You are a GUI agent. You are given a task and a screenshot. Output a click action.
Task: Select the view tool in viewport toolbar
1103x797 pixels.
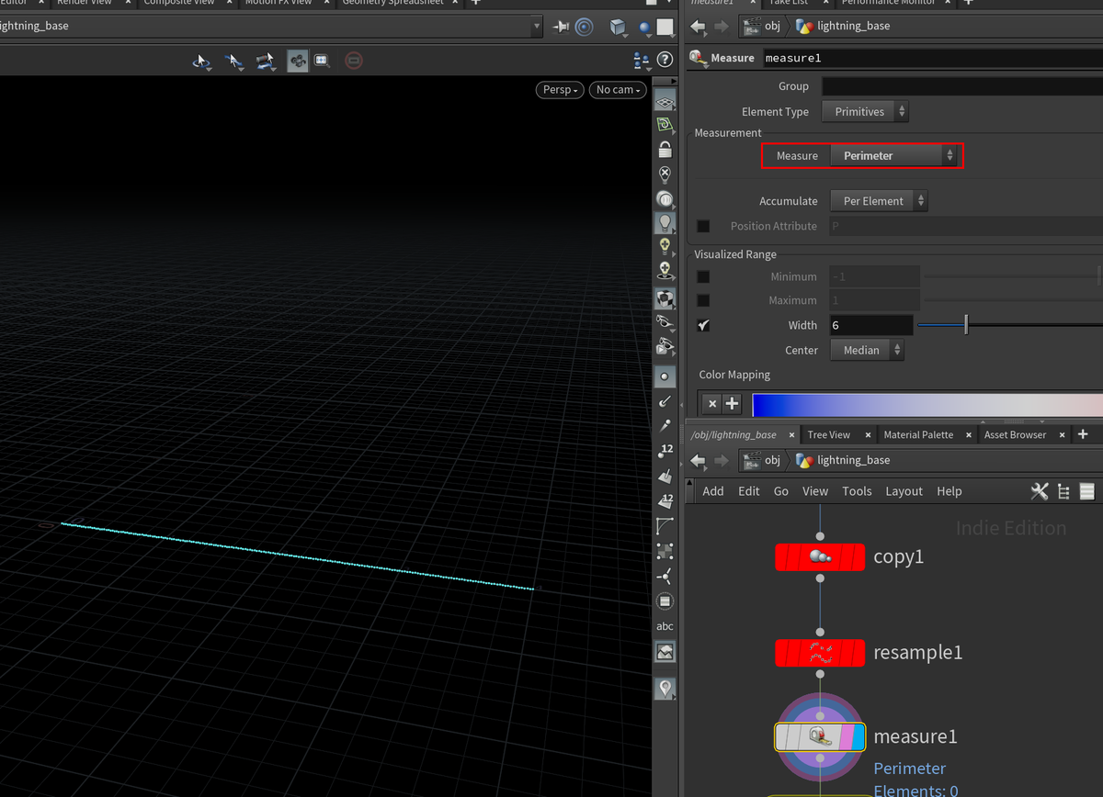(x=201, y=62)
